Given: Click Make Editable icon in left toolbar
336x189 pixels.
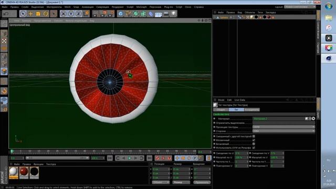Looking at the screenshot, I should 4,23.
